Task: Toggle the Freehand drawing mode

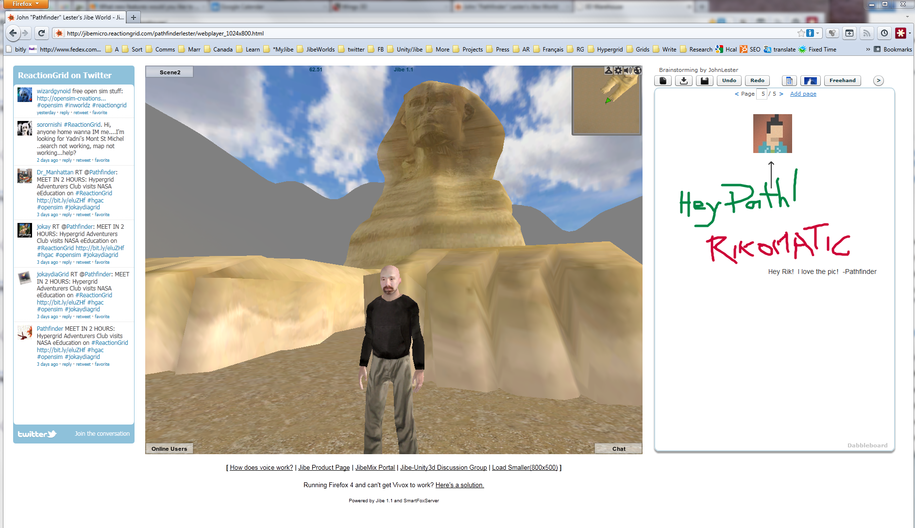Action: coord(842,81)
